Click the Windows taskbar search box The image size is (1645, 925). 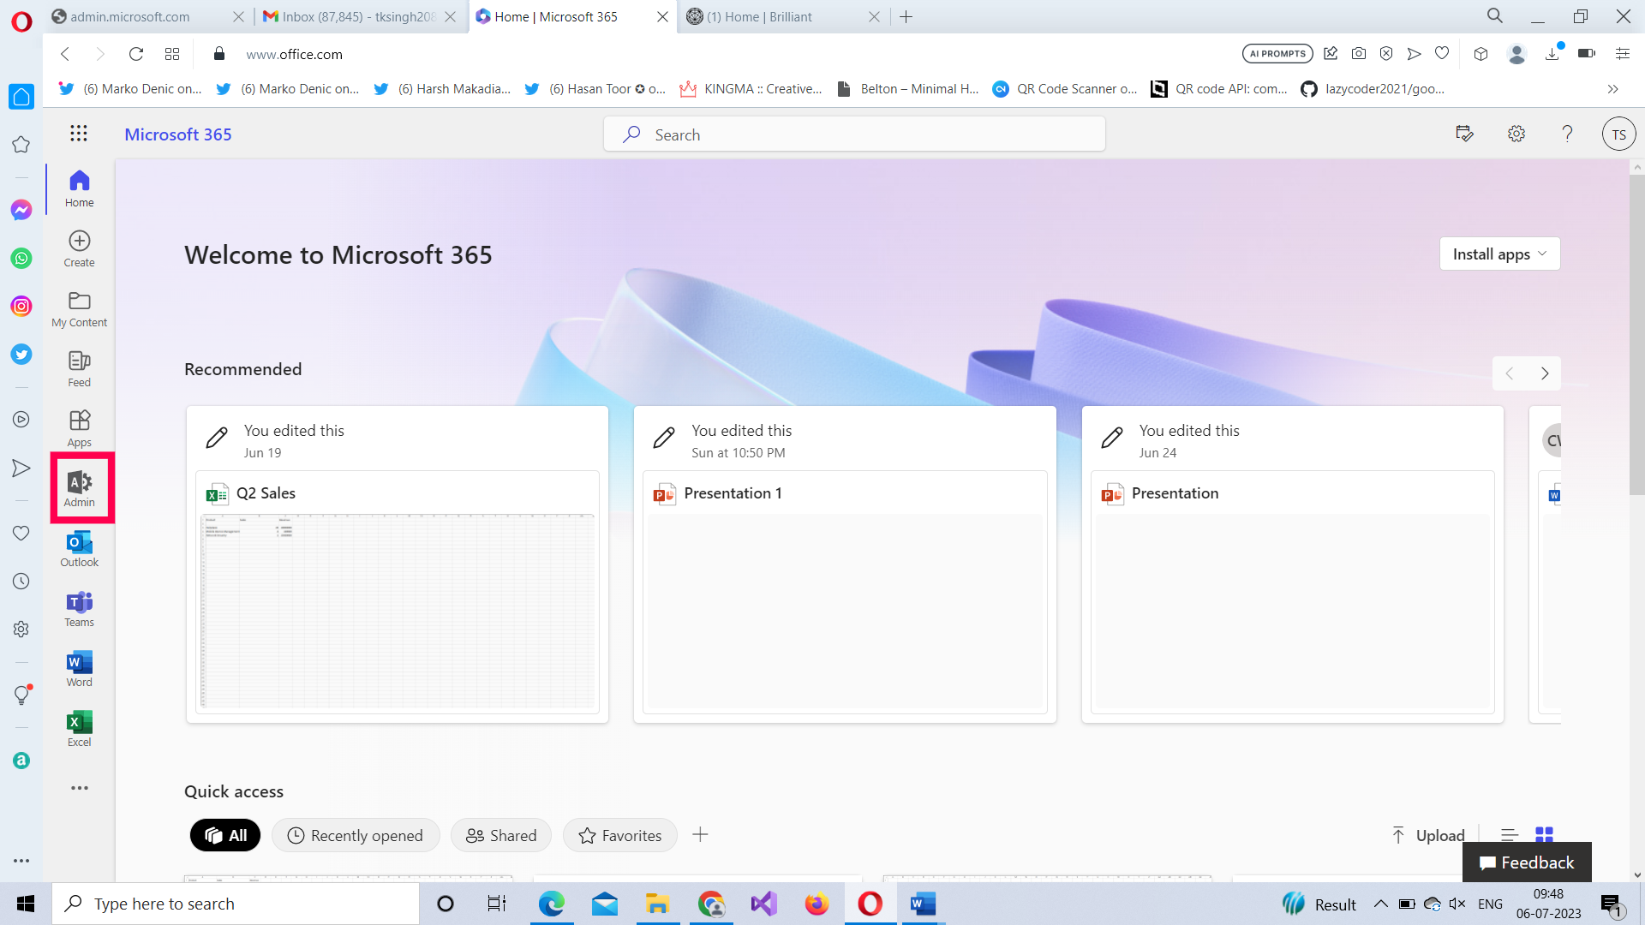click(236, 904)
